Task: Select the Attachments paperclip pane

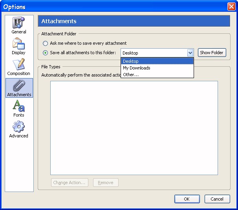Action: tap(19, 88)
